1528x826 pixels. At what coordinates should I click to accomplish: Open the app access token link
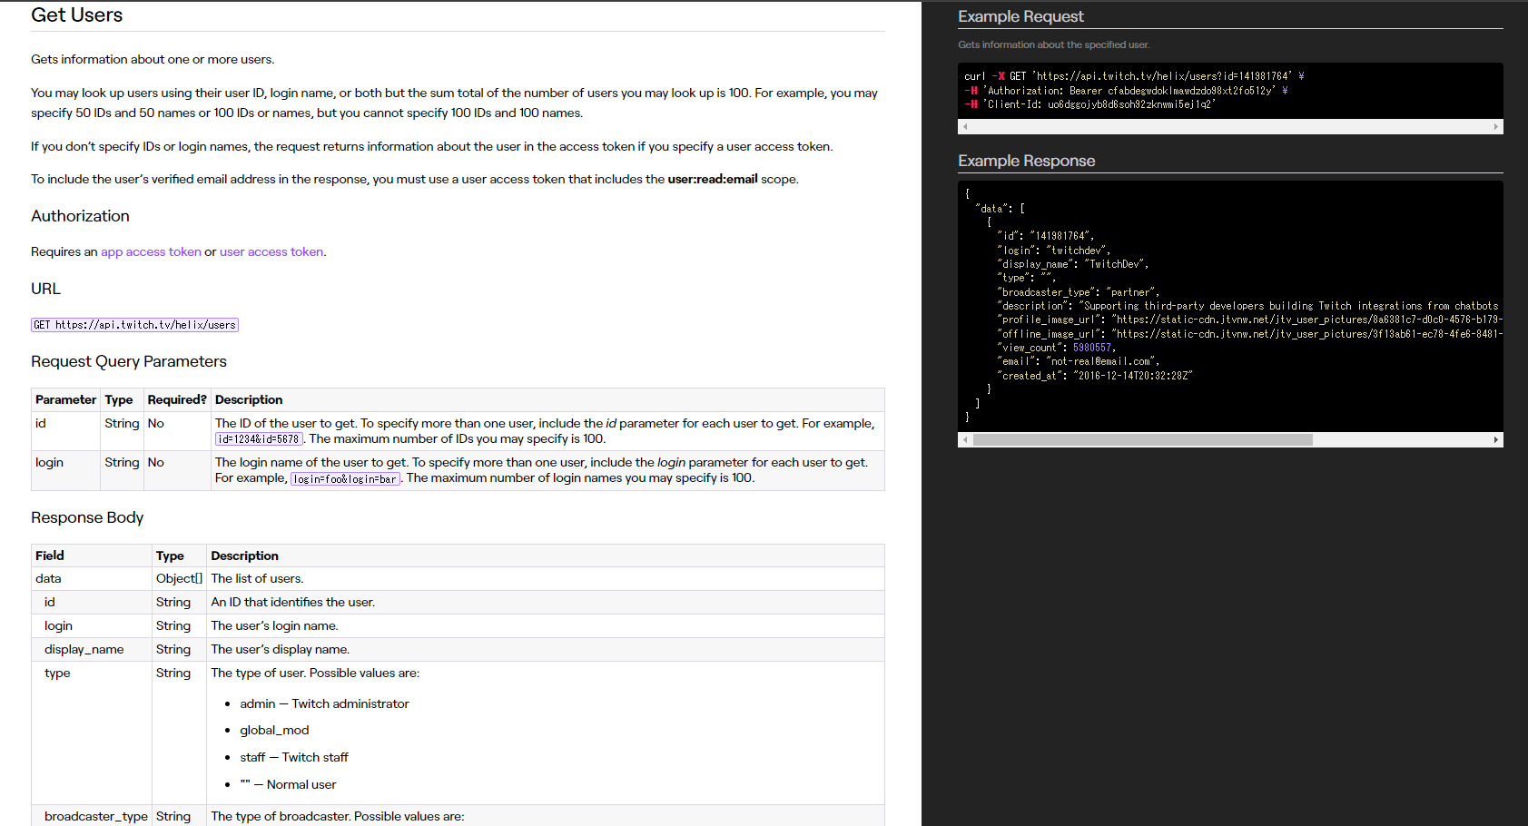[x=151, y=251]
